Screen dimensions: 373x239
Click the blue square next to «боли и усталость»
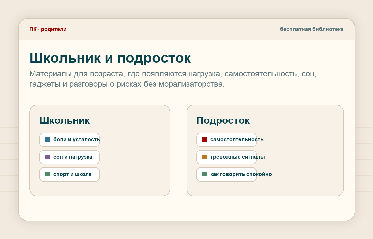(x=48, y=140)
